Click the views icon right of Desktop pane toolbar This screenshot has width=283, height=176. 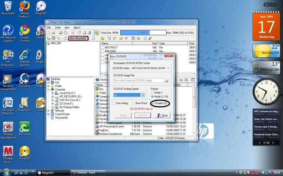(193, 80)
